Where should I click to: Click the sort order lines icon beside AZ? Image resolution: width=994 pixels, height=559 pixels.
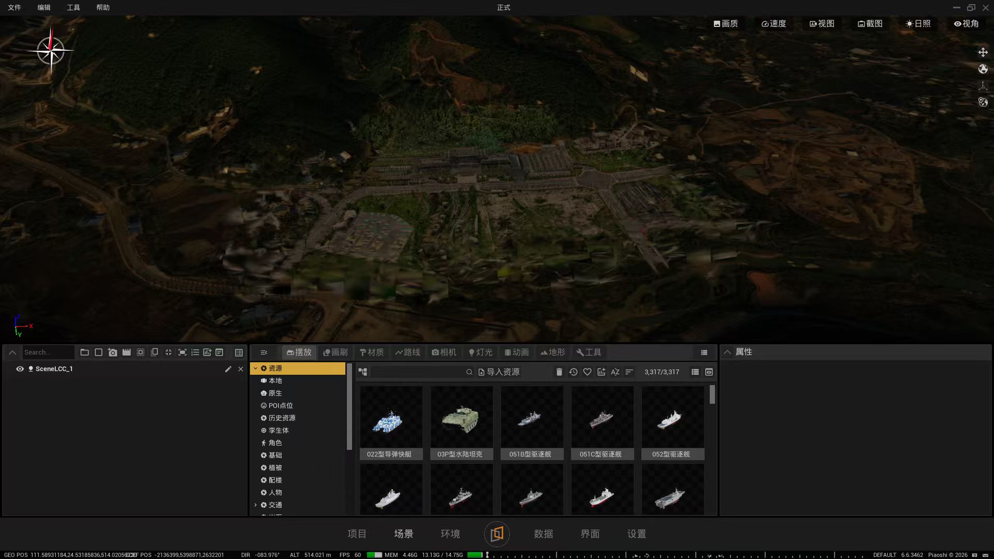coord(629,372)
